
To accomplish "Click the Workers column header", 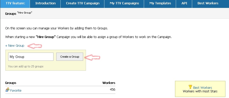I will pos(109,83).
